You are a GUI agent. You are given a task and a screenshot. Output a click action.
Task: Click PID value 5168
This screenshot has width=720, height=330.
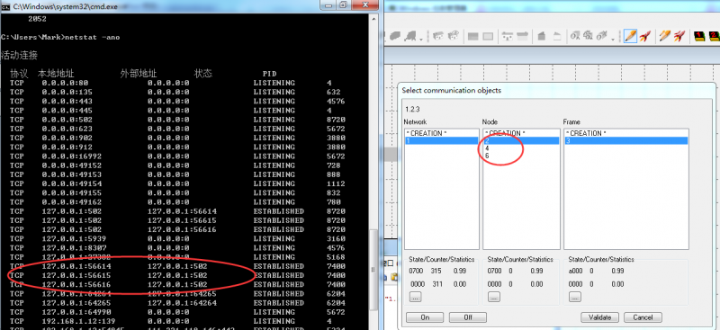(336, 257)
